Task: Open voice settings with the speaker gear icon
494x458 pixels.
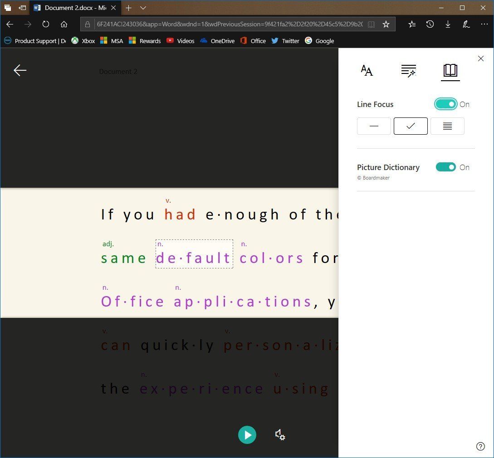Action: [280, 434]
